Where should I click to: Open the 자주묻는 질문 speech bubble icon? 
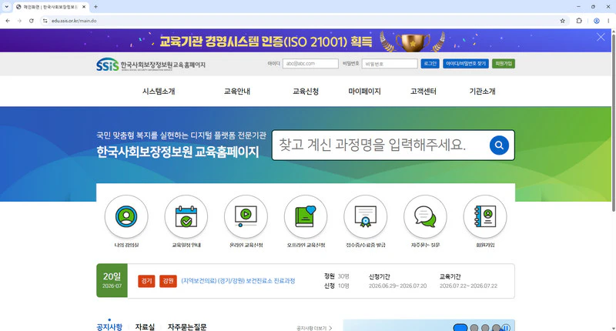(x=425, y=217)
